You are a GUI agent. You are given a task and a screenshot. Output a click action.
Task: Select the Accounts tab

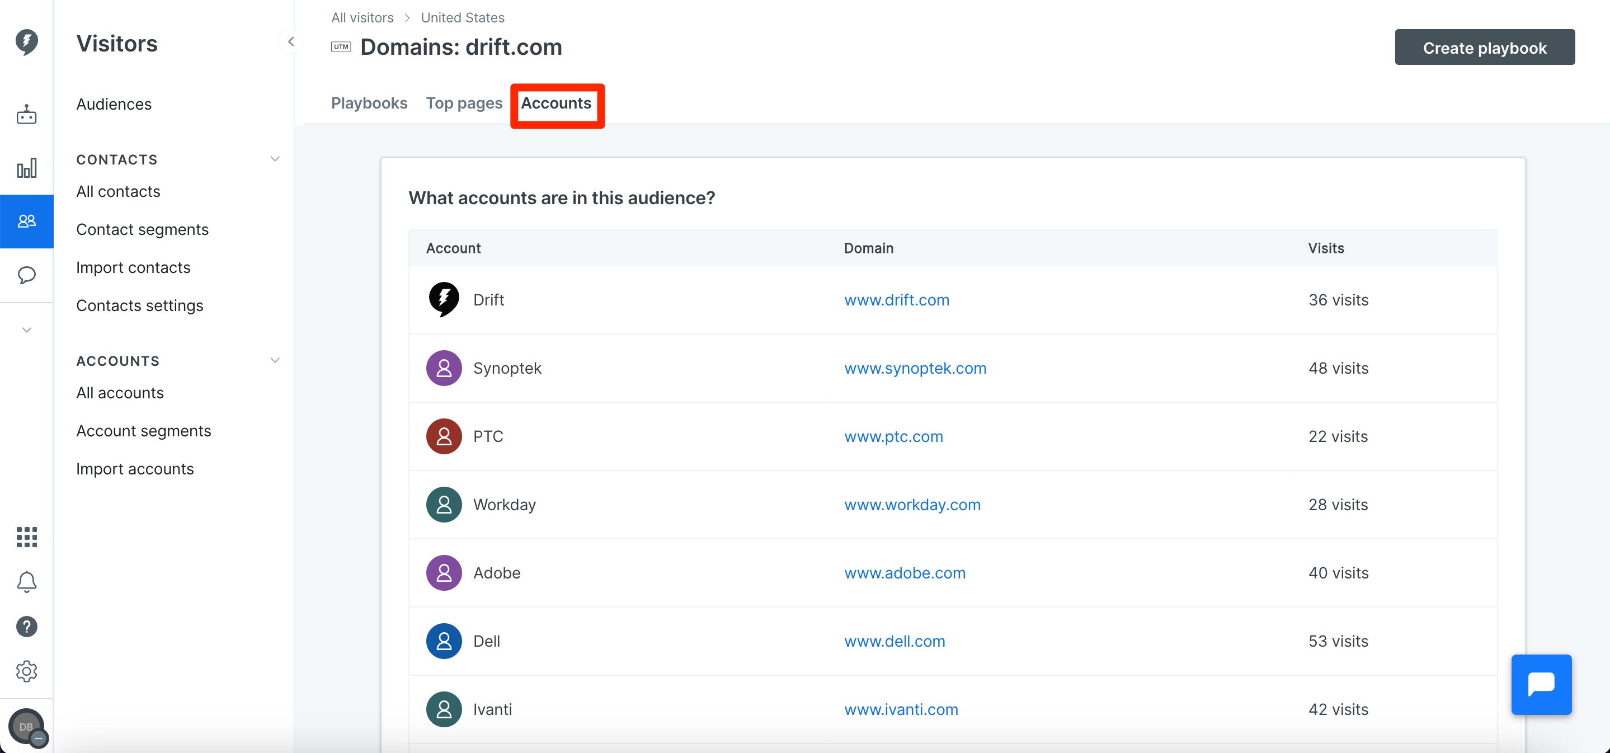click(x=556, y=102)
